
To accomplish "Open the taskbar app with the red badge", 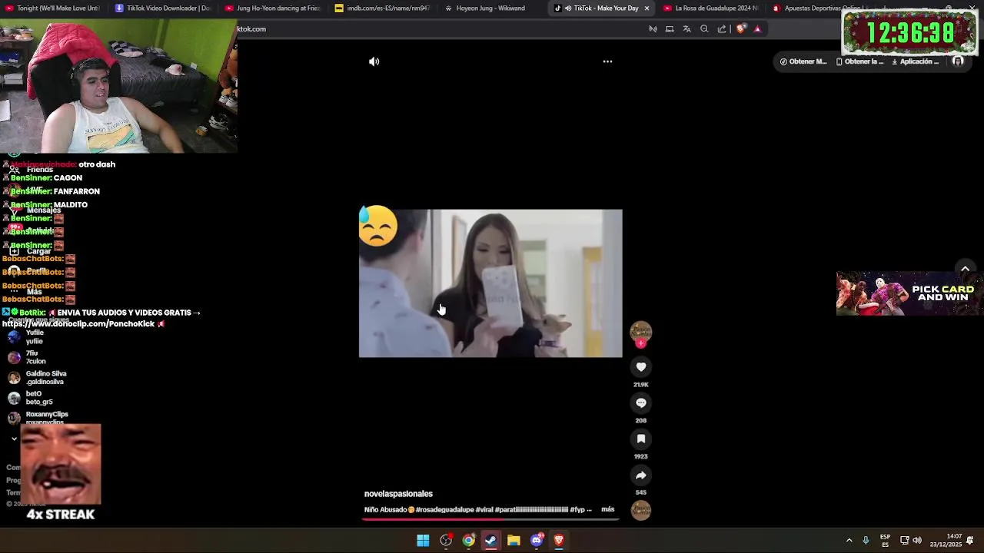I will tap(446, 541).
